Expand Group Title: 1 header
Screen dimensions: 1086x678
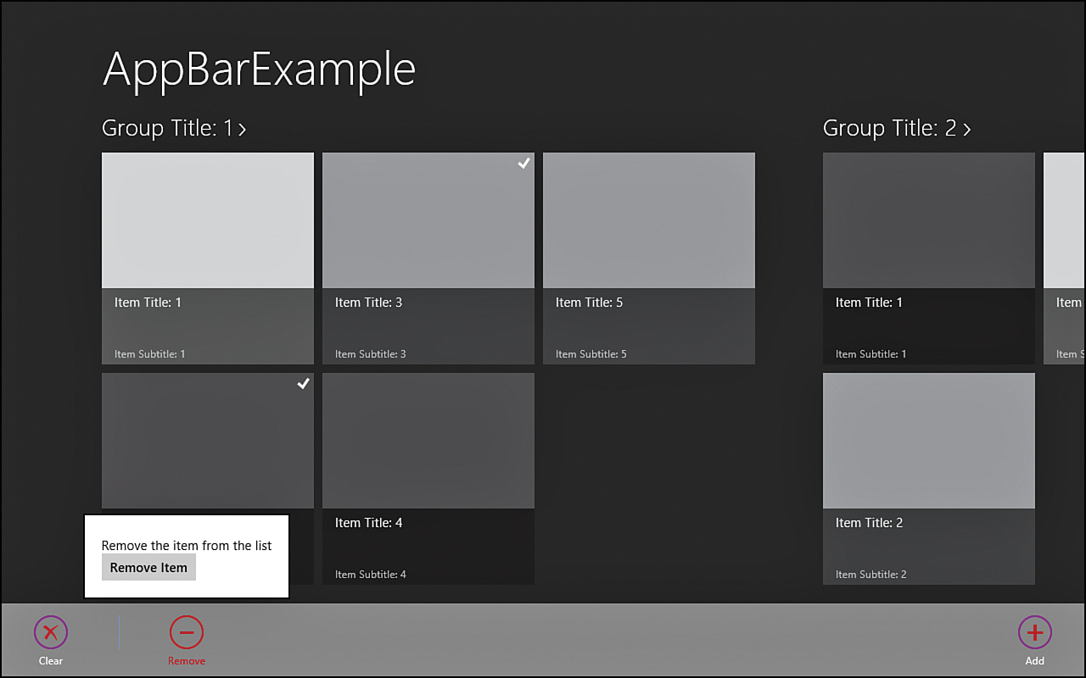(174, 128)
